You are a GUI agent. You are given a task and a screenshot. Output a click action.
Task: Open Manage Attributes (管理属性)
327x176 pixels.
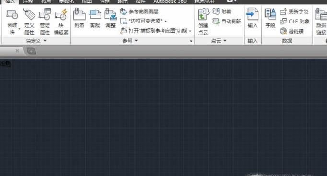click(45, 21)
